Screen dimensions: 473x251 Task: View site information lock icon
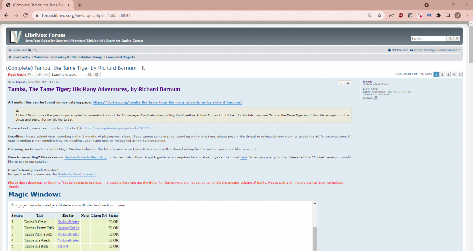tap(37, 15)
